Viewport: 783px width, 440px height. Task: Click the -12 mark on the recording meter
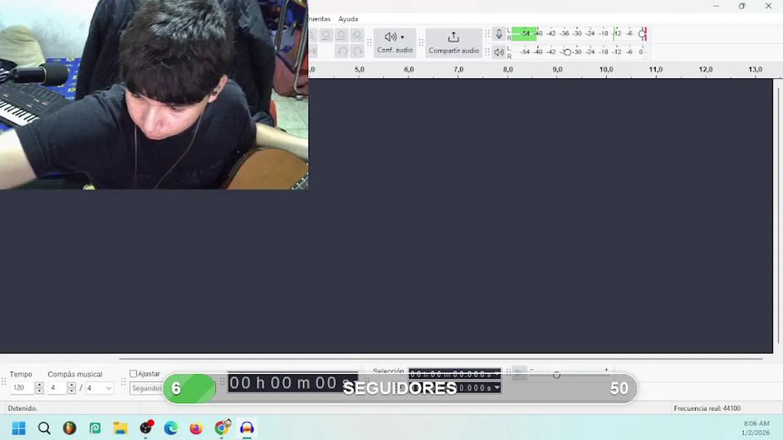point(617,34)
